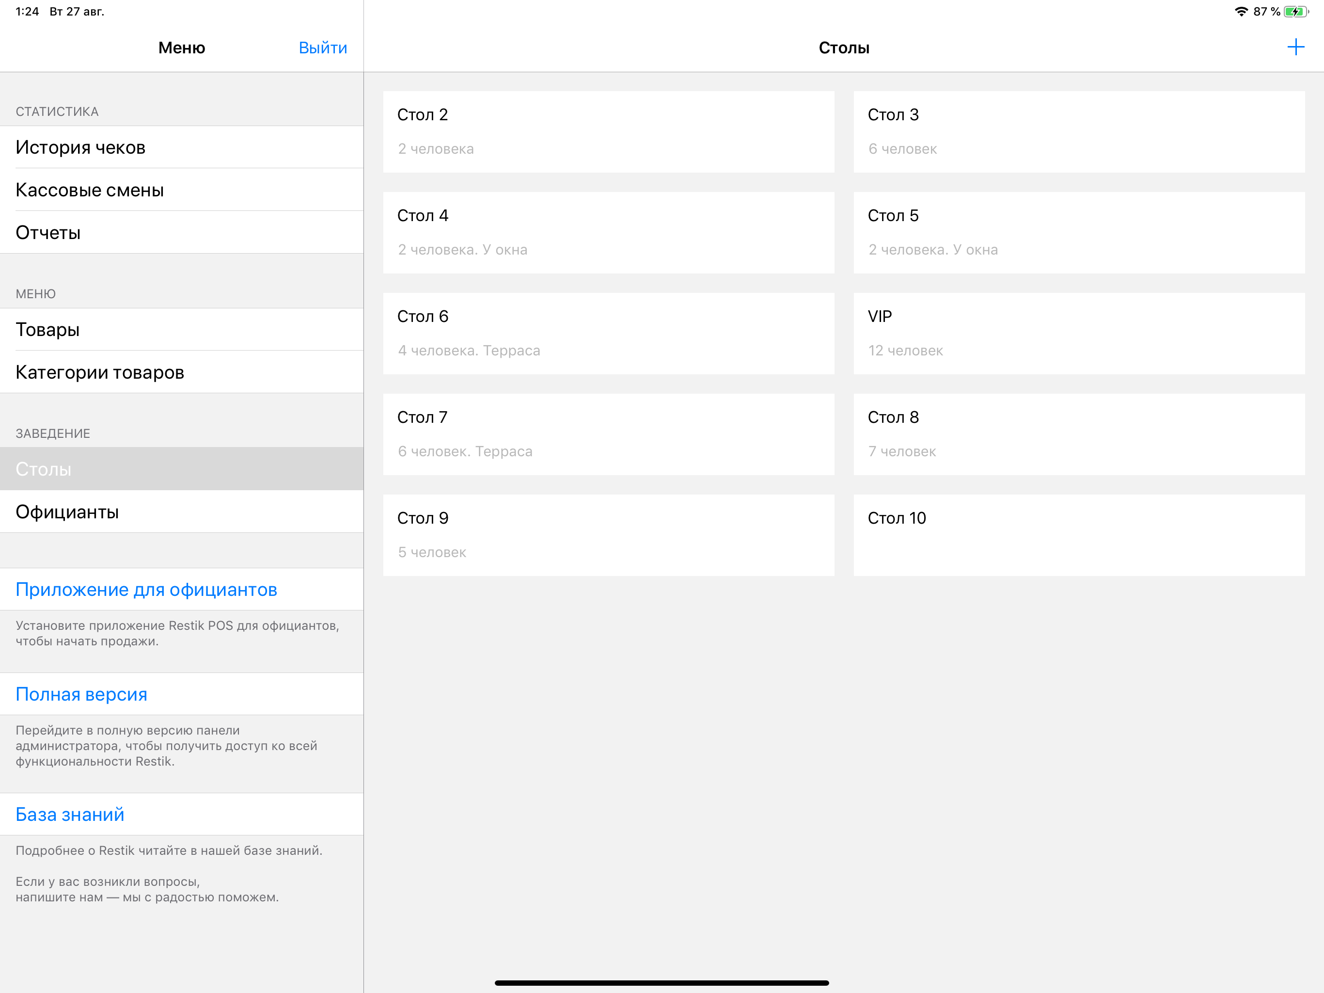Select Категории товаров item
Image resolution: width=1324 pixels, height=993 pixels.
tap(181, 372)
